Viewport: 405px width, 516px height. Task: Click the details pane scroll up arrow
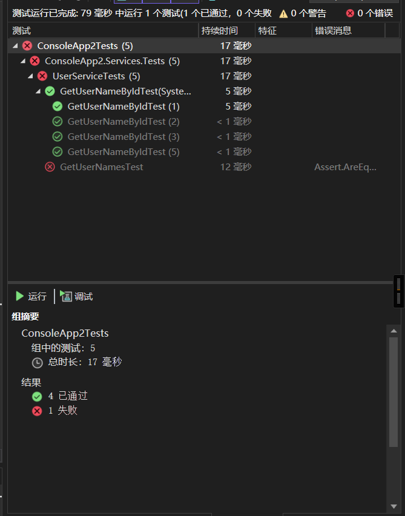pyautogui.click(x=393, y=331)
